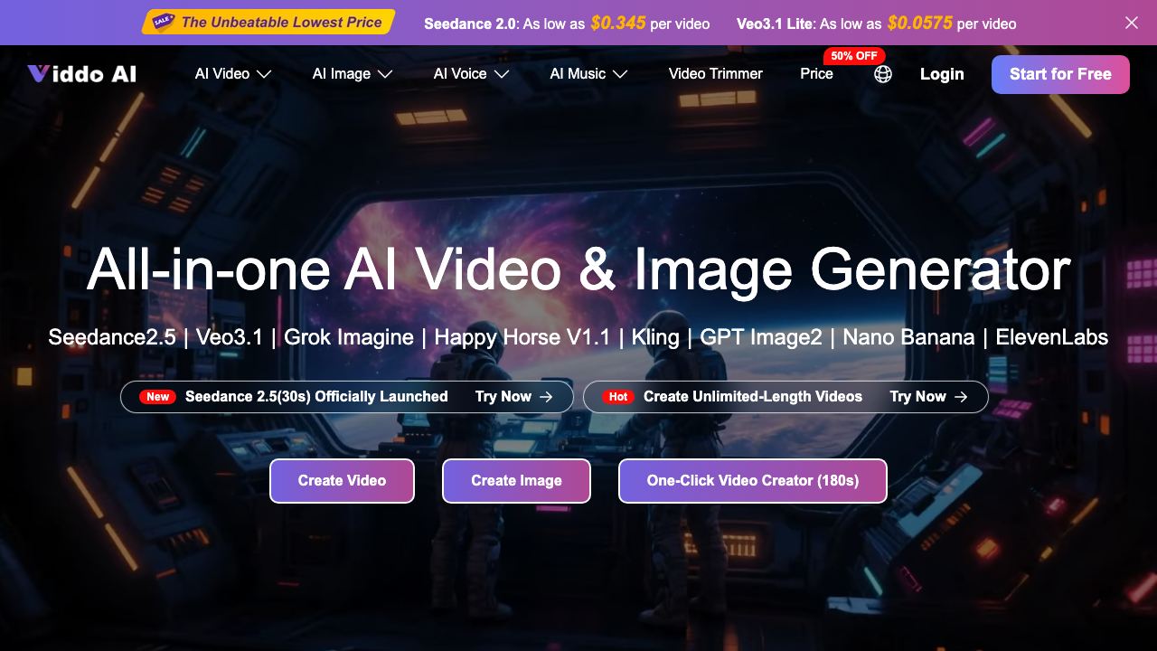Image resolution: width=1157 pixels, height=651 pixels.
Task: Click arrow icon beside Seedance Try Now
Action: [x=546, y=396]
